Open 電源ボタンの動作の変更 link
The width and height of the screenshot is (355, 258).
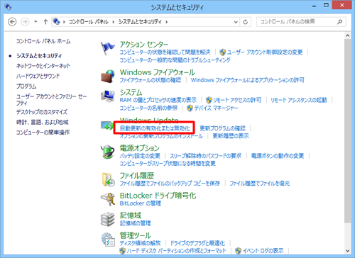tap(278, 156)
